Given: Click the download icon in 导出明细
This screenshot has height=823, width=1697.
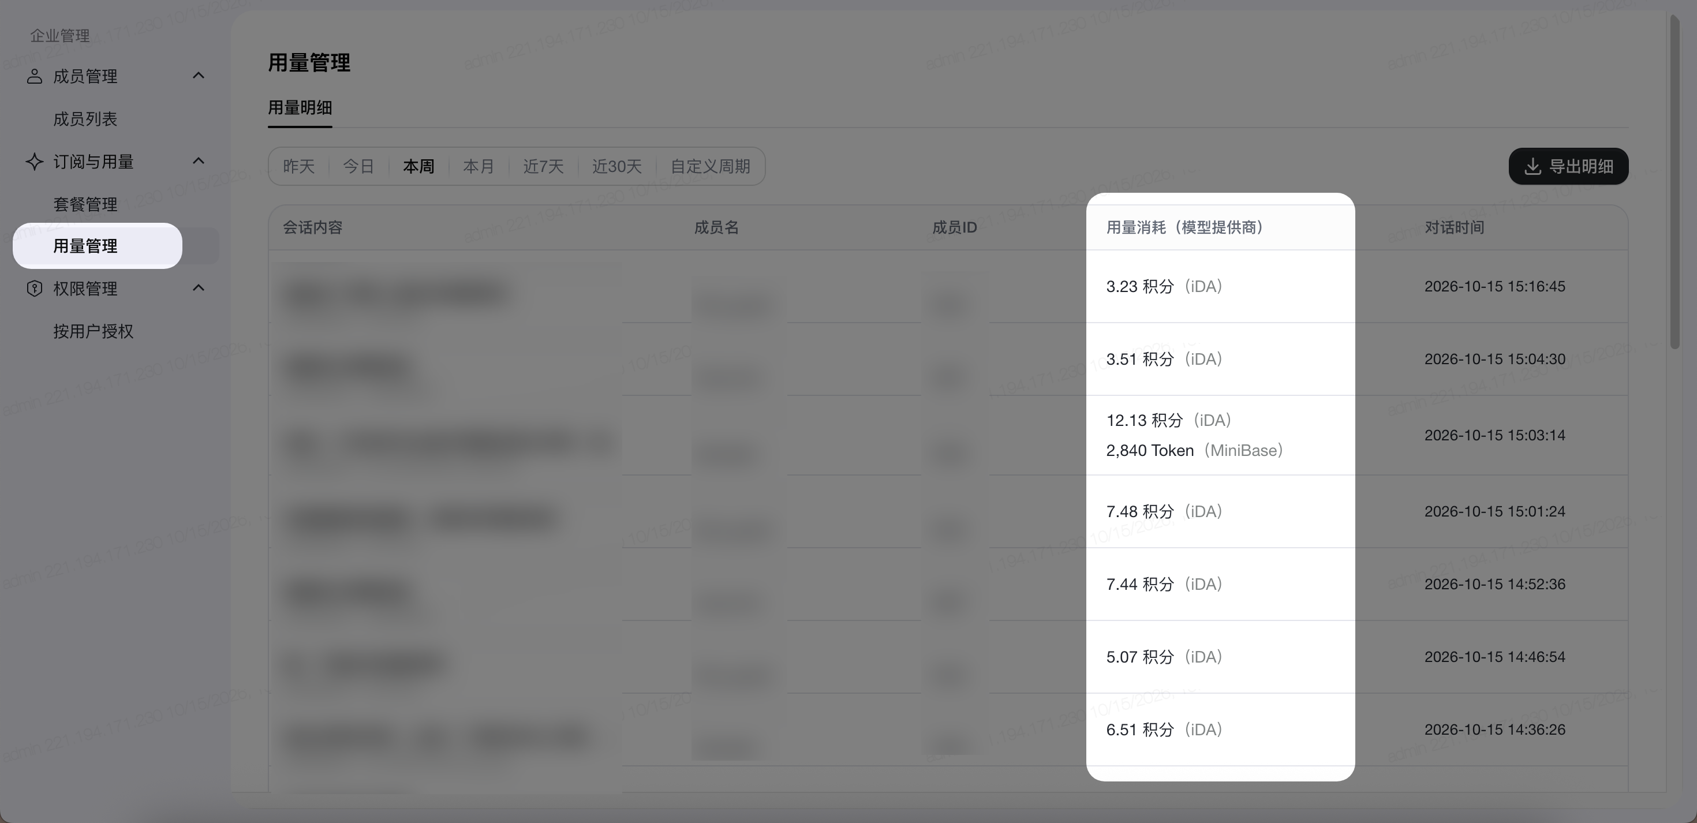Looking at the screenshot, I should coord(1532,166).
